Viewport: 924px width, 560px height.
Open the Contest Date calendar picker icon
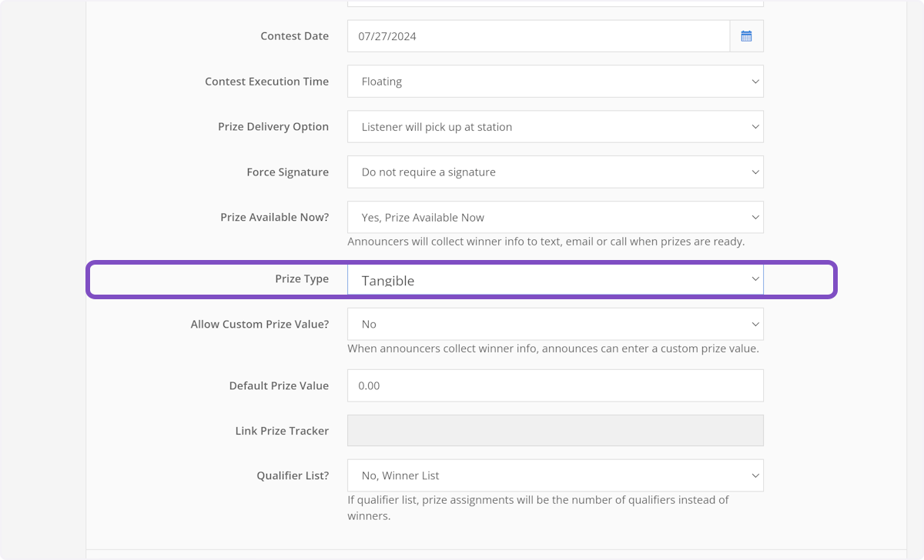click(746, 36)
